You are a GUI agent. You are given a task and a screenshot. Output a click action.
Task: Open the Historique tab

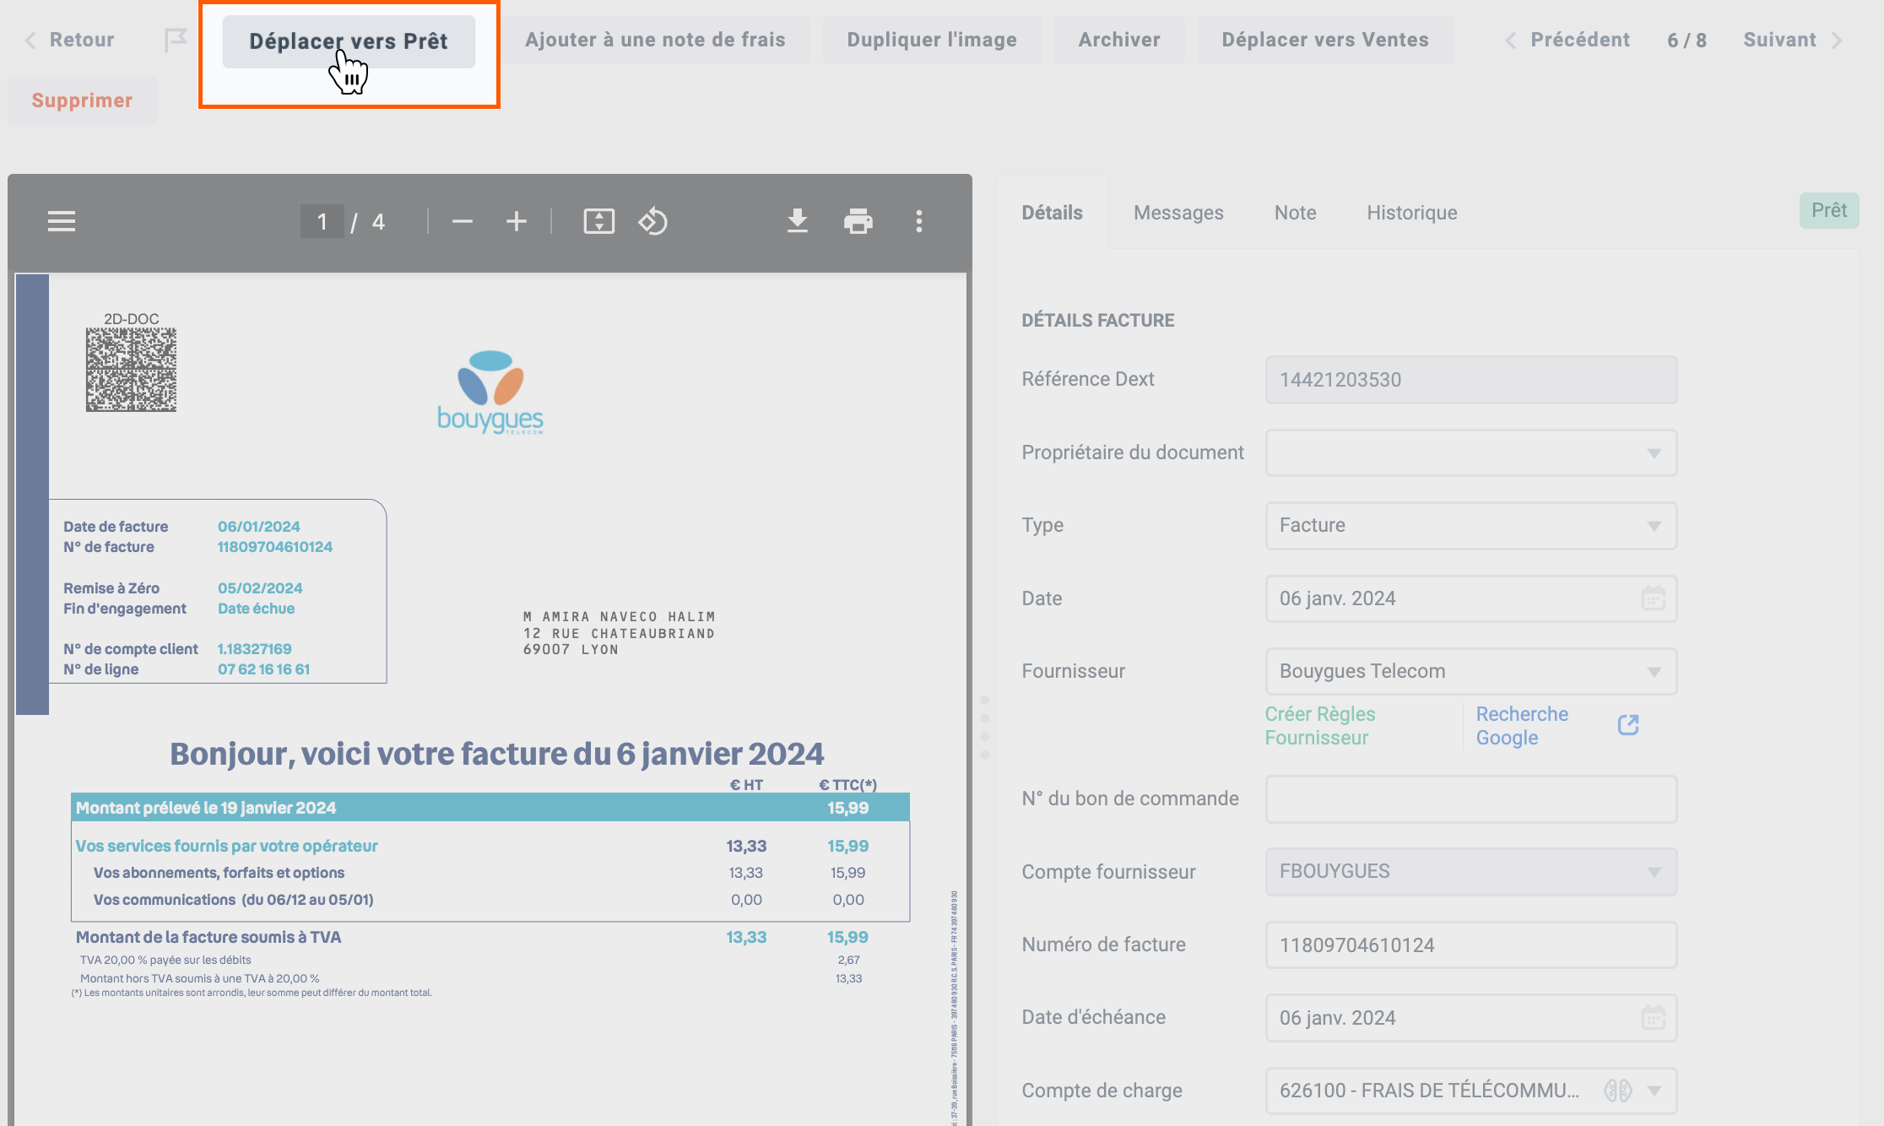[1411, 213]
